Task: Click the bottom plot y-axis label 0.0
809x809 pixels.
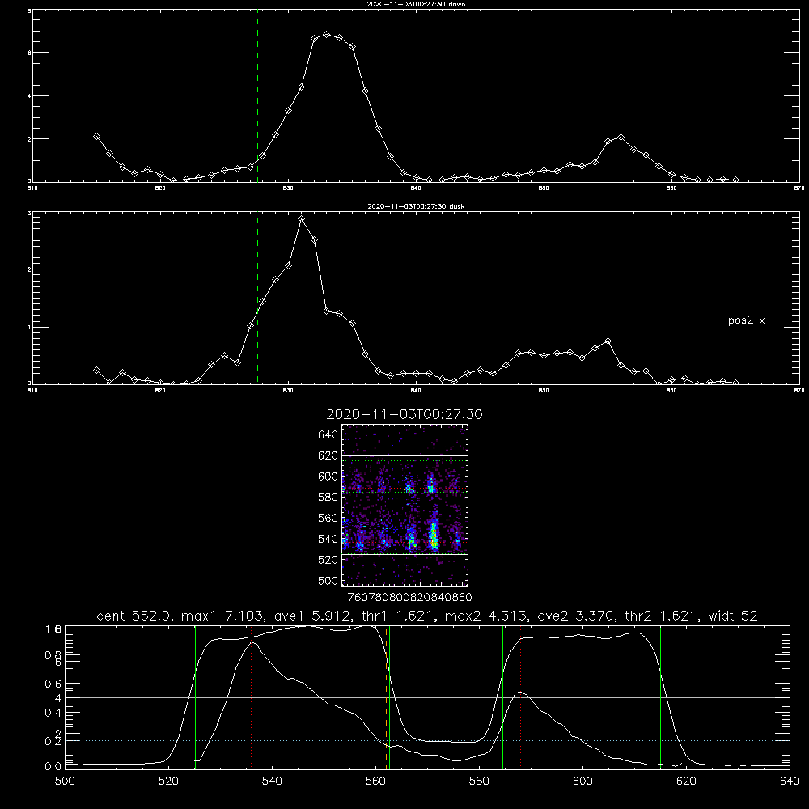Action: pos(53,766)
